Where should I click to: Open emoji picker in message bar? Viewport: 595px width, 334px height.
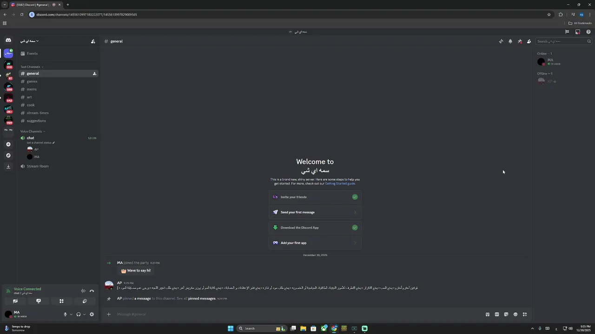(516, 315)
